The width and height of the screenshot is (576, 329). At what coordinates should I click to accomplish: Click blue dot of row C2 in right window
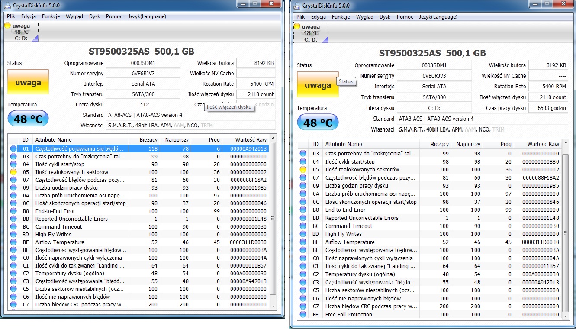tap(303, 274)
